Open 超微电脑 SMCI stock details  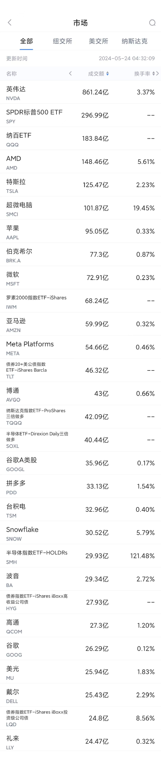tap(80, 208)
